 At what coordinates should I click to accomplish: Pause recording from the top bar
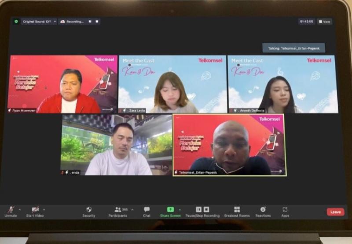[x=90, y=21]
